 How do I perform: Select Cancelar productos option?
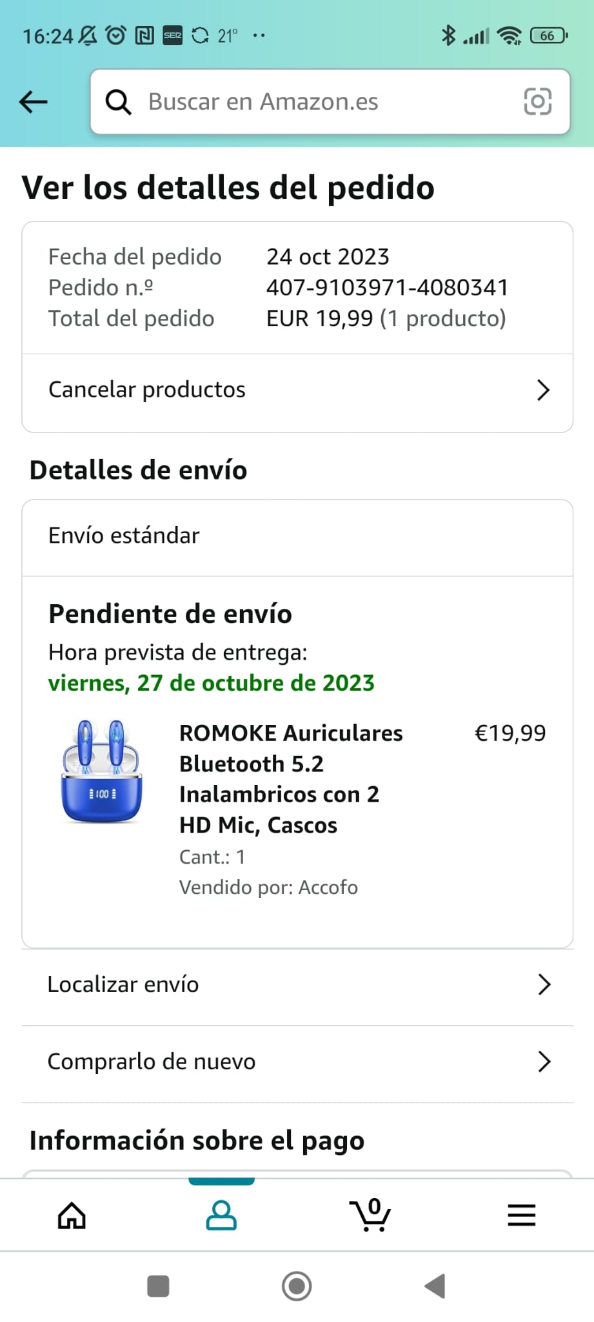147,390
